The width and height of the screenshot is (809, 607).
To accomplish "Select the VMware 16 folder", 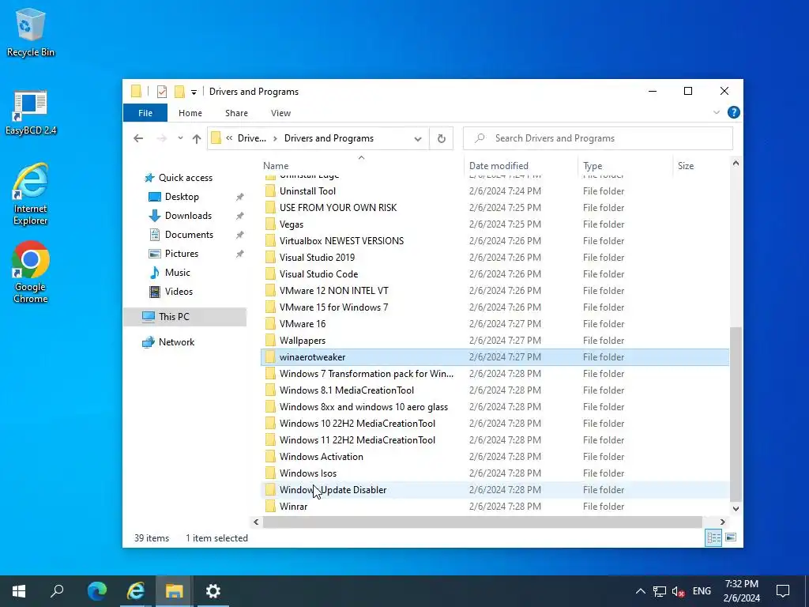I will click(495, 323).
